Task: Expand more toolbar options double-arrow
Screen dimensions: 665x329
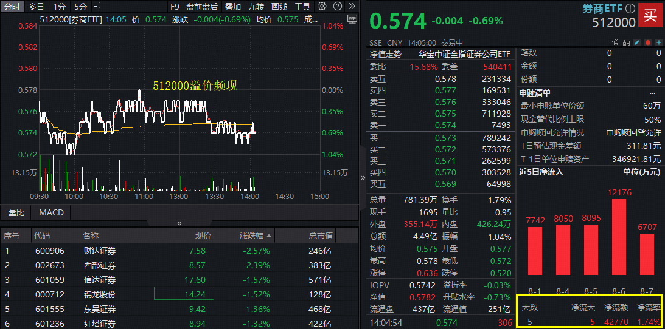Action: point(352,6)
